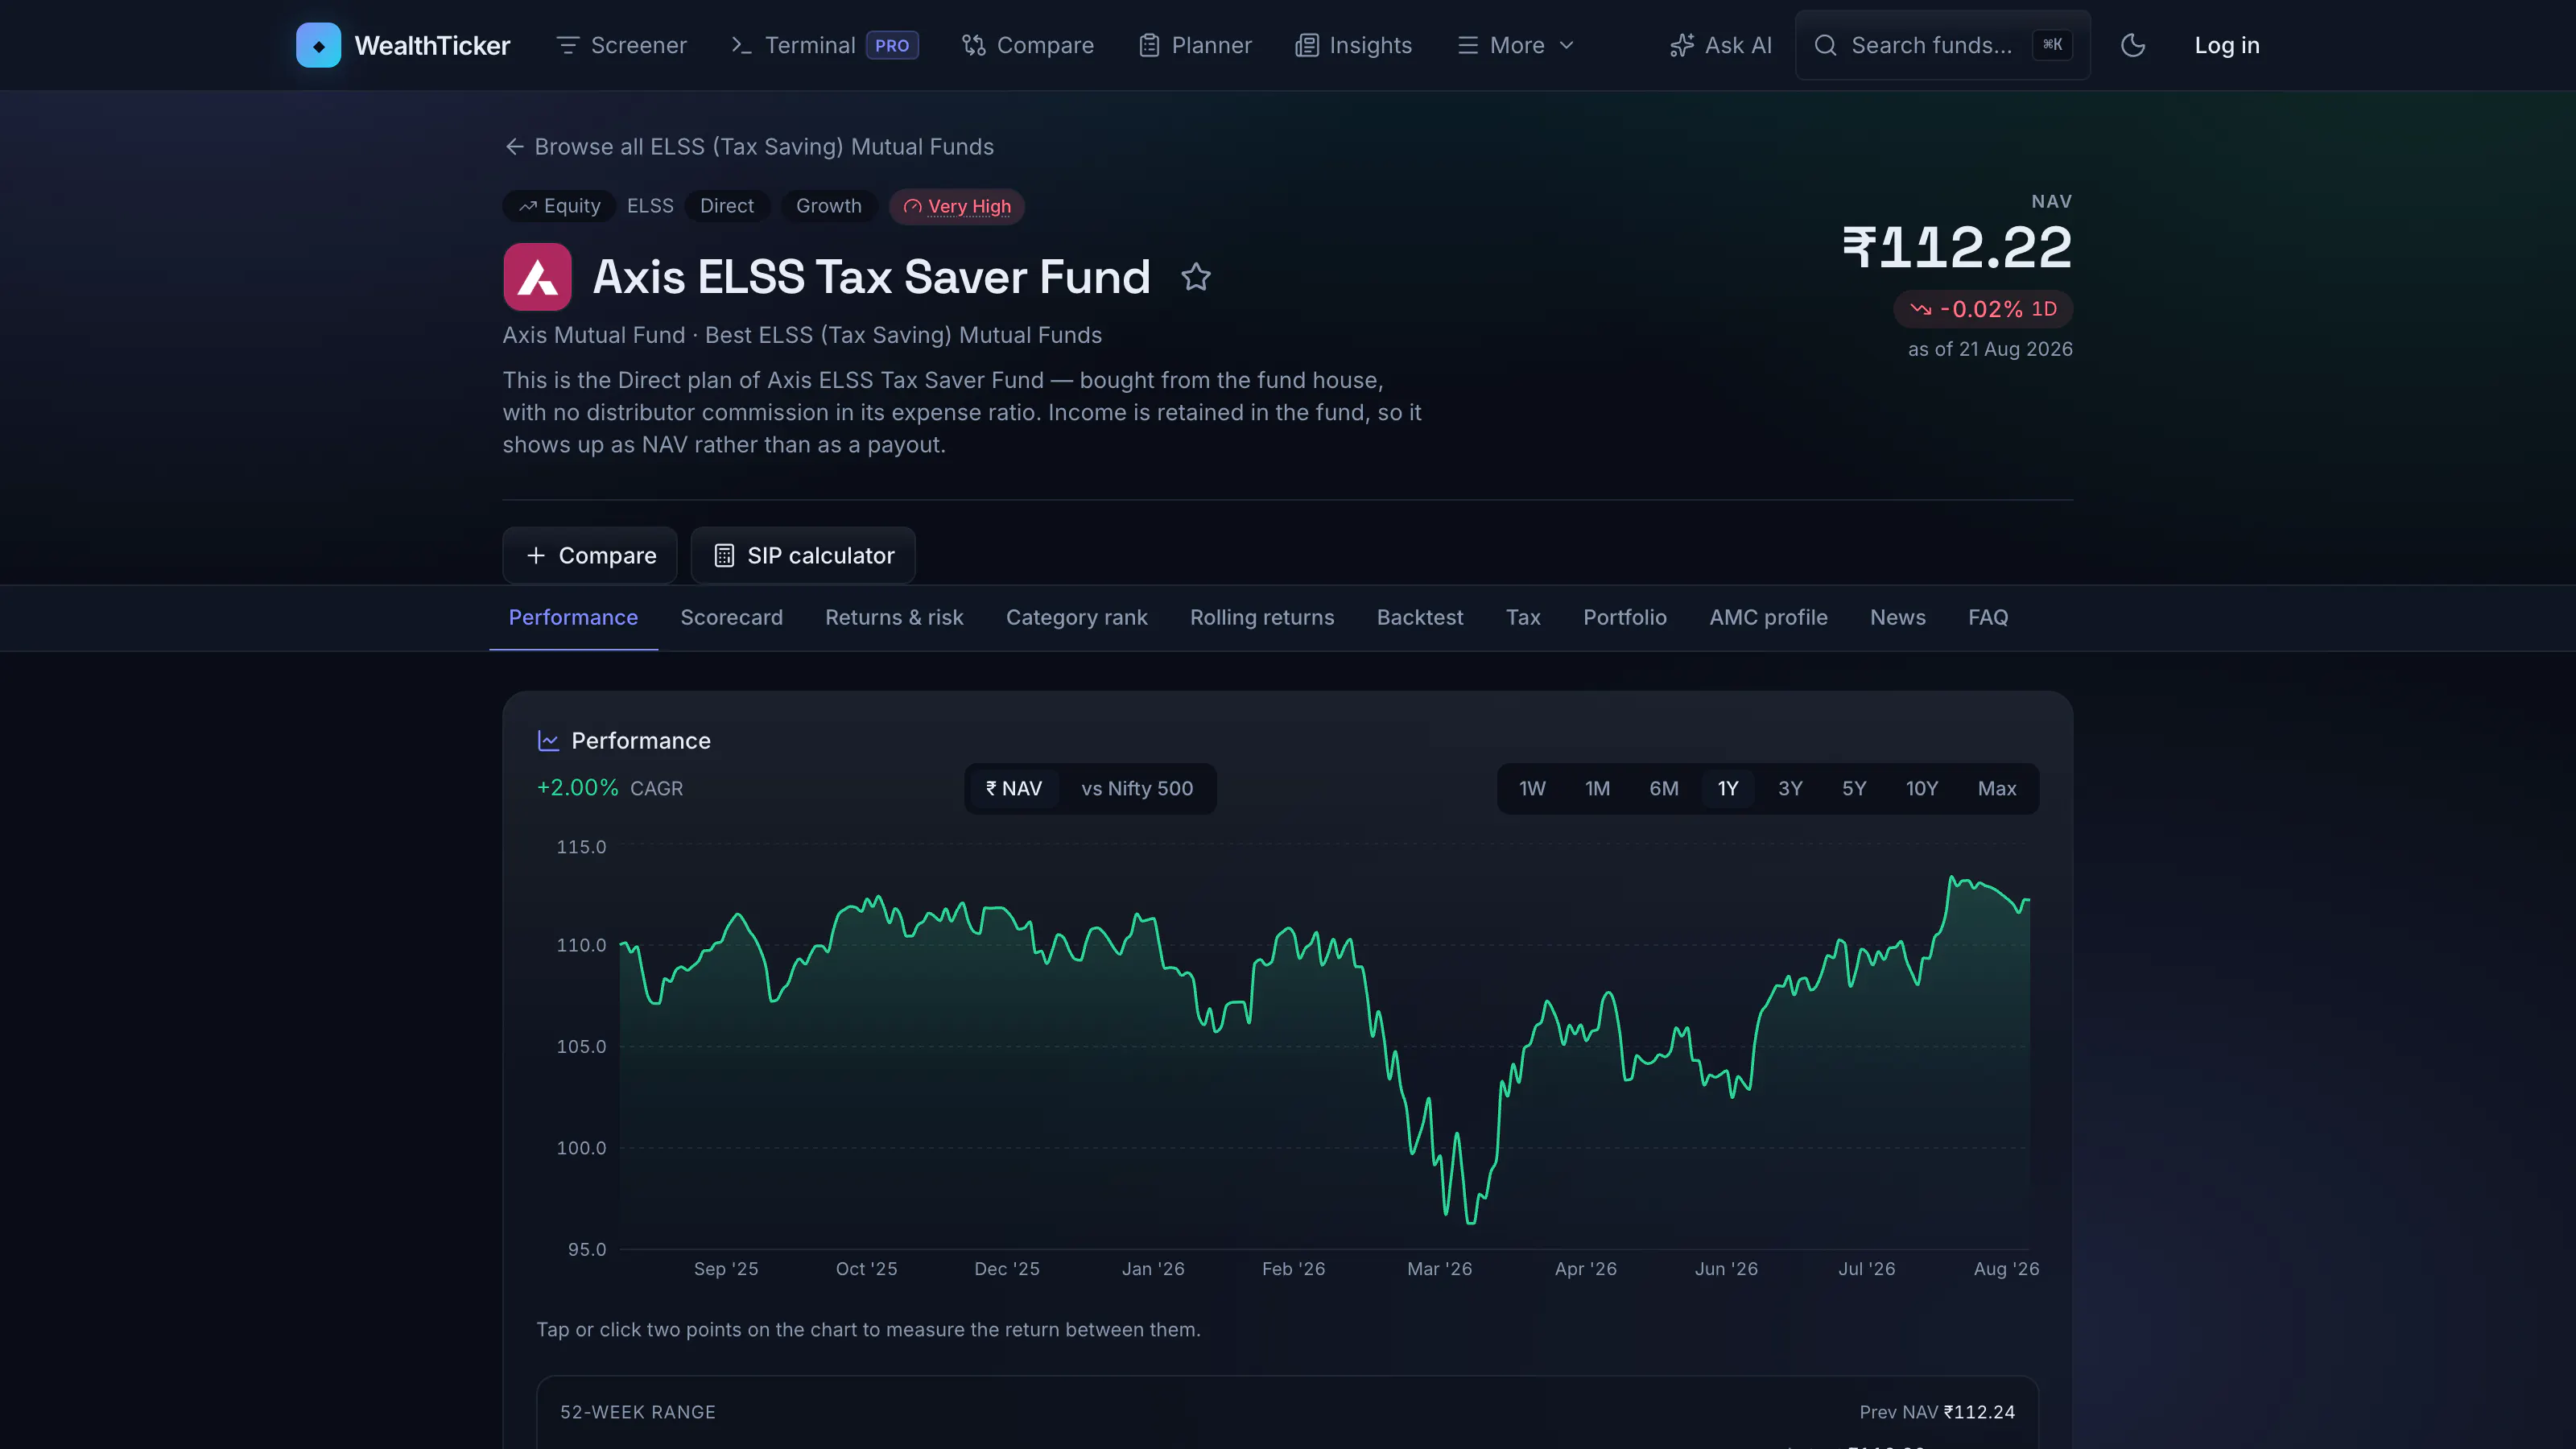Viewport: 2576px width, 1449px height.
Task: Switch chart to vs Nifty 500
Action: (x=1137, y=789)
